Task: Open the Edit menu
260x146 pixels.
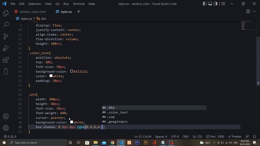Action: coord(22,4)
